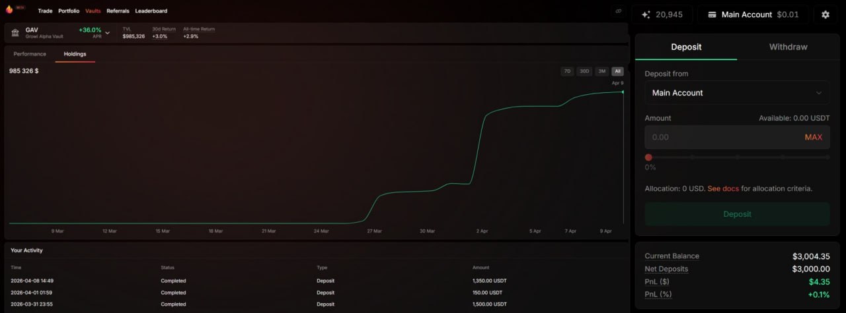Click the MAX amount button
846x313 pixels.
pyautogui.click(x=813, y=137)
